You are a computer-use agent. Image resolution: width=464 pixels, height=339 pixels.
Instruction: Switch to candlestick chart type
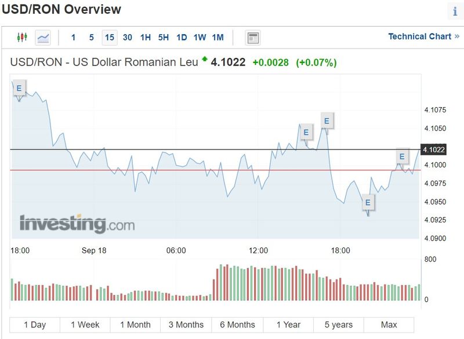[x=22, y=37]
